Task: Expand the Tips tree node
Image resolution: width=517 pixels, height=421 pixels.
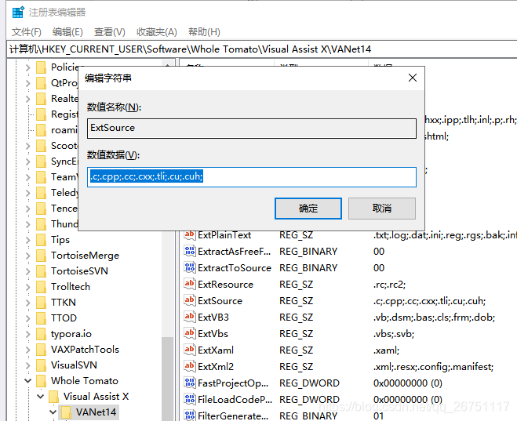Action: click(28, 240)
